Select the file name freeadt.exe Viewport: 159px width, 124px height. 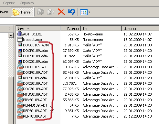coord(32,40)
